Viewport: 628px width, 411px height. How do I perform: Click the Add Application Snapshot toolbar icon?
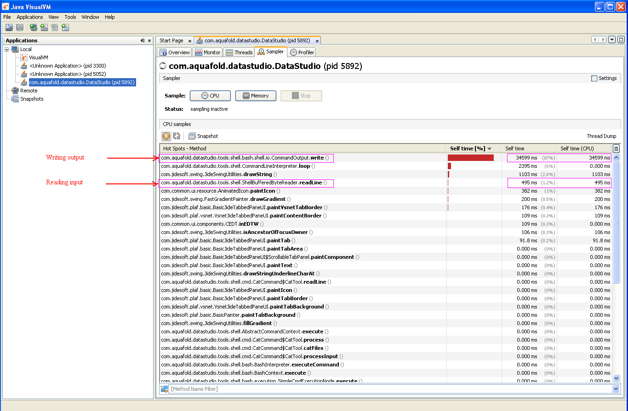tap(65, 28)
